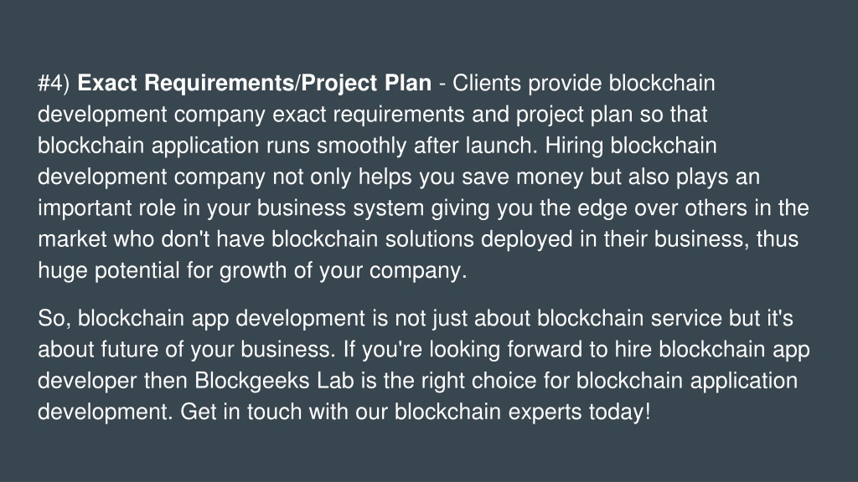Viewport: 858px width, 482px height.
Task: Click the phrase 'solutions deployed'
Action: [478, 239]
